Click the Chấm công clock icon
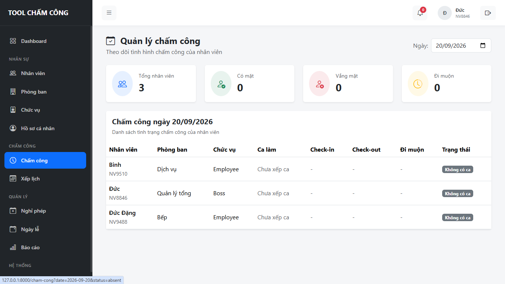505x284 pixels. pyautogui.click(x=13, y=160)
